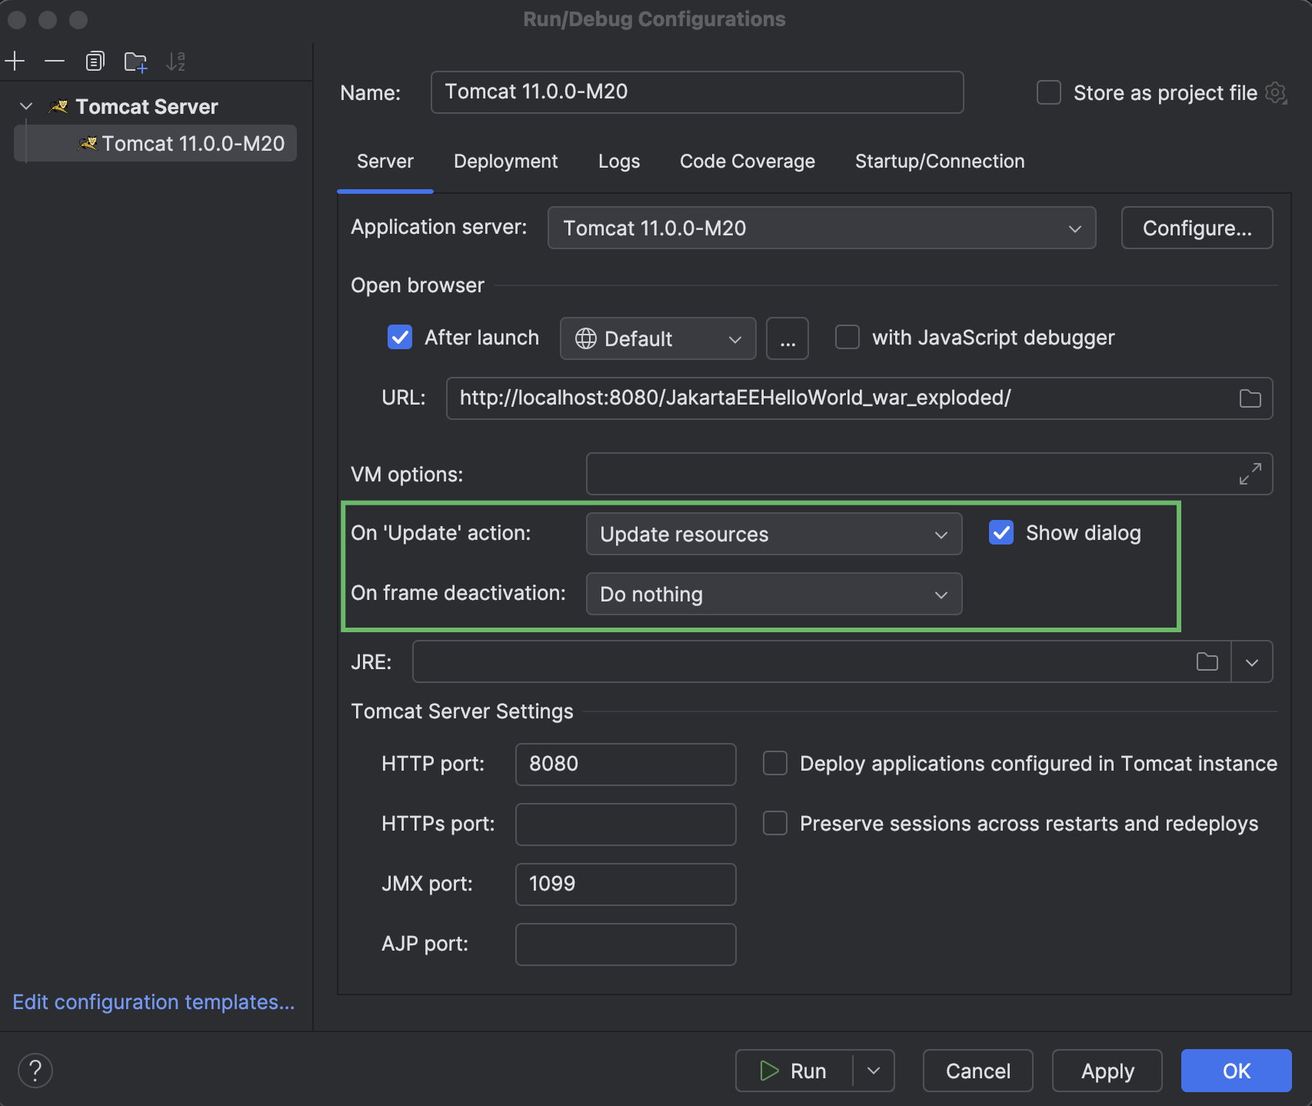Disable the After launch checkbox

[x=399, y=337]
